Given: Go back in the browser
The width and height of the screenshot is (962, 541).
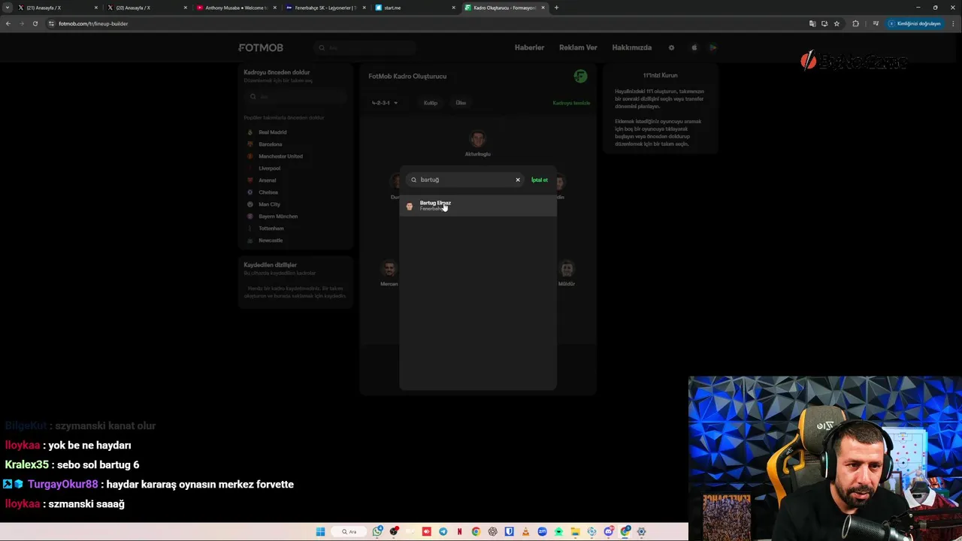Looking at the screenshot, I should pos(8,23).
